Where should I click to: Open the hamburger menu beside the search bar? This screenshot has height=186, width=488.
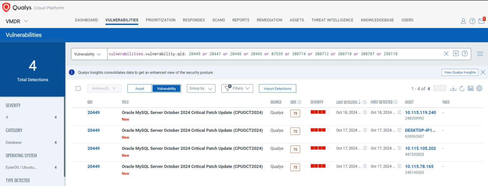[x=480, y=54]
